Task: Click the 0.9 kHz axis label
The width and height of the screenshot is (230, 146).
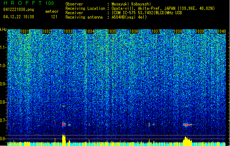Action: pyautogui.click(x=3, y=84)
